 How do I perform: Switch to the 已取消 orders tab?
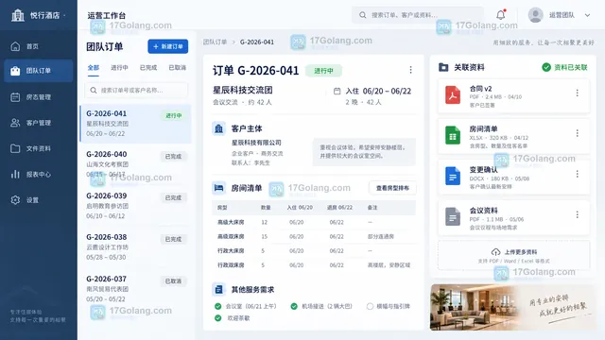[177, 68]
